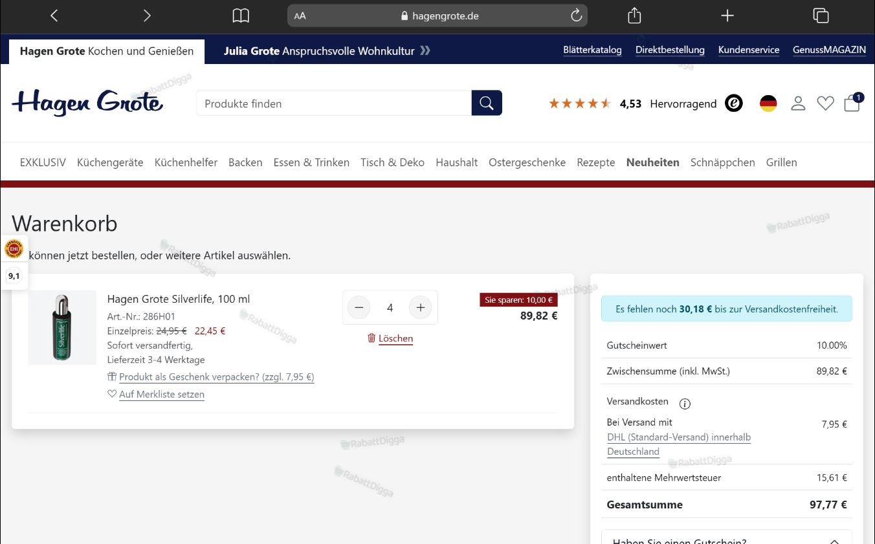Open the wishlist heart icon
The height and width of the screenshot is (544, 875).
(825, 103)
